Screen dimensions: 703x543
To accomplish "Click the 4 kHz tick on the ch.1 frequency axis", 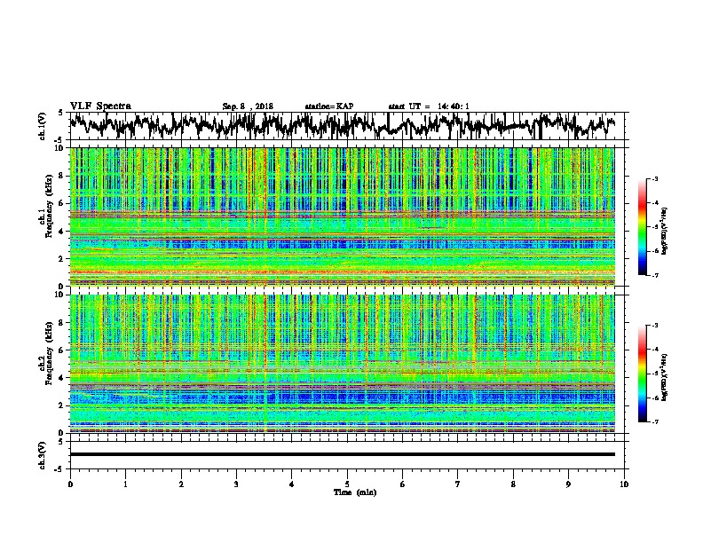I will (63, 232).
